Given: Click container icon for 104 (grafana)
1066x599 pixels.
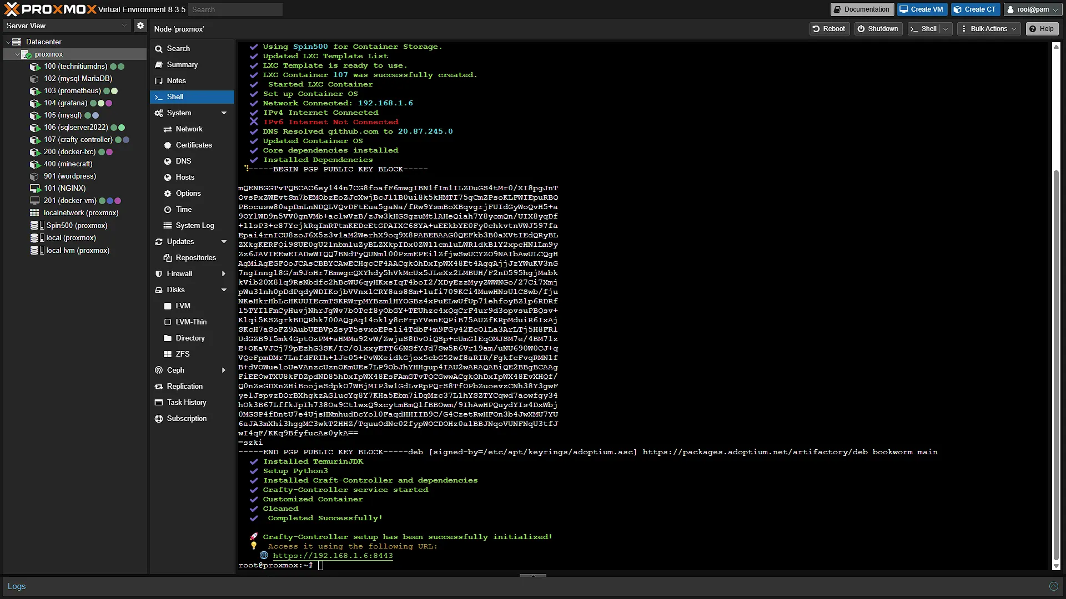Looking at the screenshot, I should tap(35, 103).
